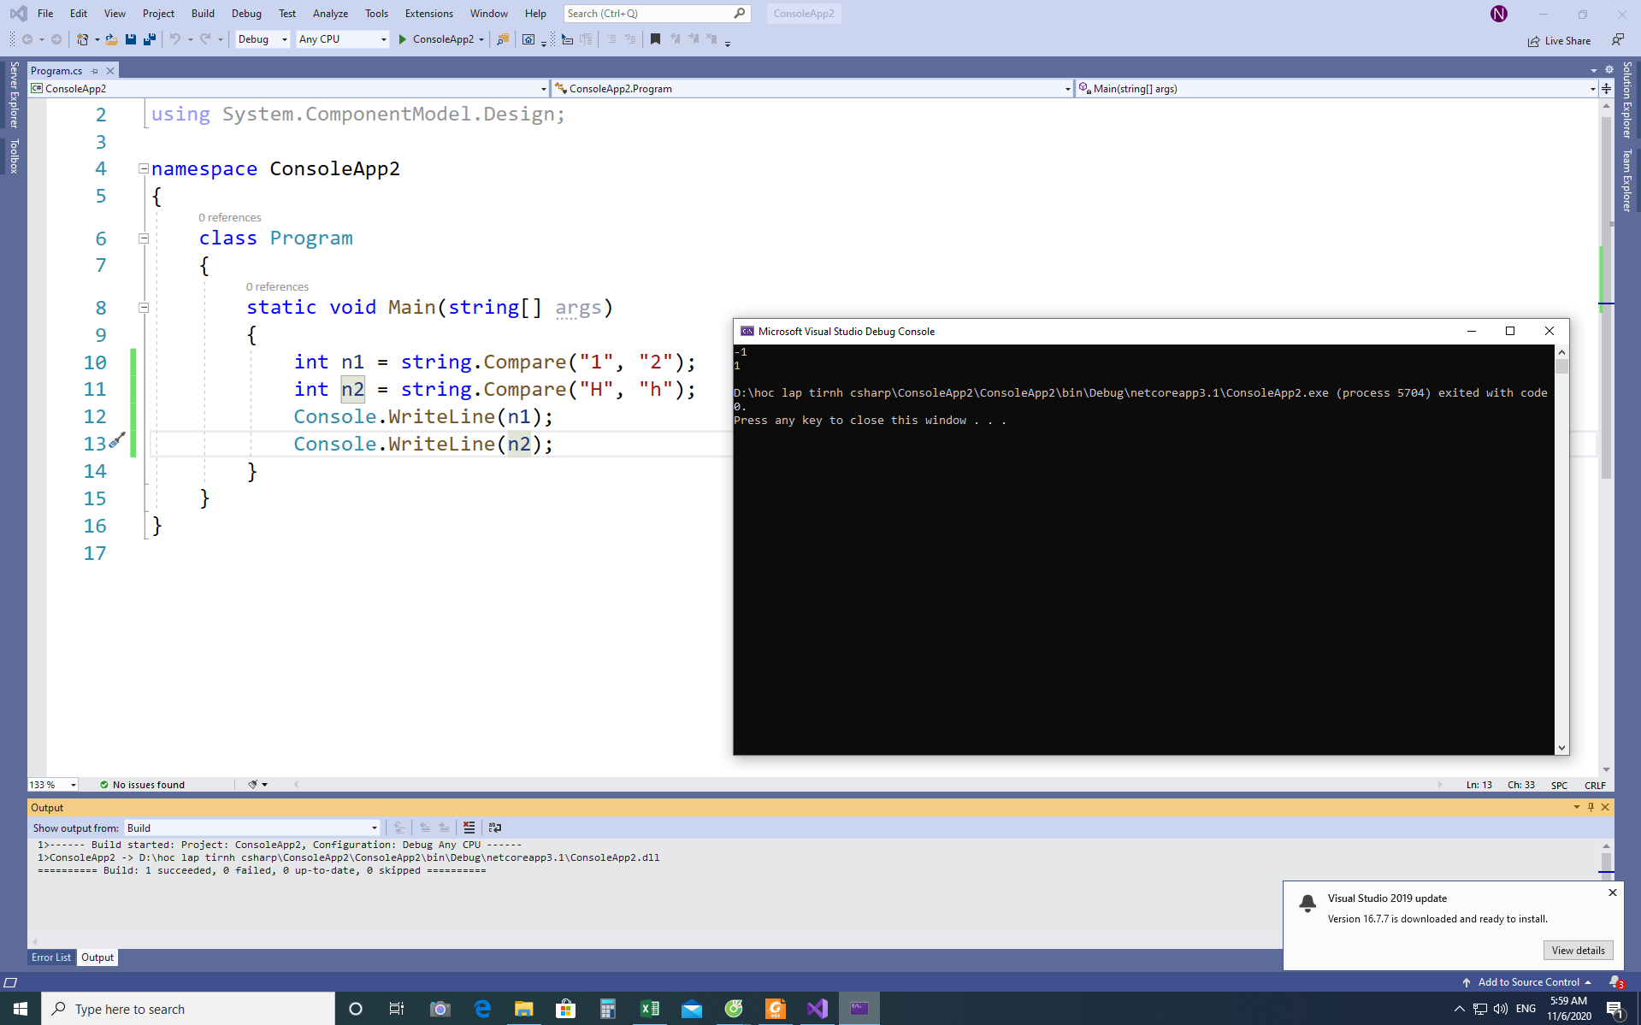Viewport: 1641px width, 1025px height.
Task: Open the code cleanup broom icon
Action: pos(253,785)
